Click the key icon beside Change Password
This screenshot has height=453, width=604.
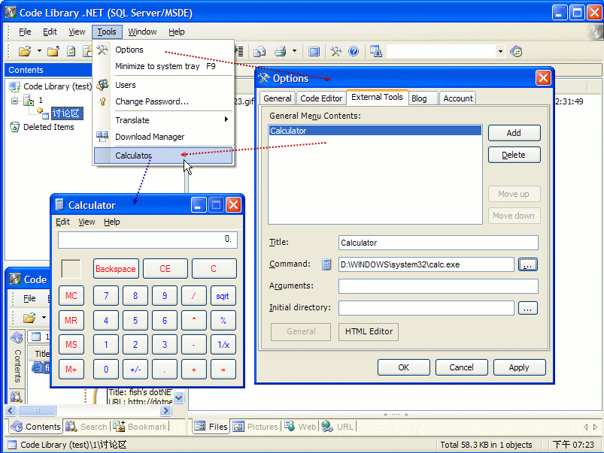coord(102,101)
